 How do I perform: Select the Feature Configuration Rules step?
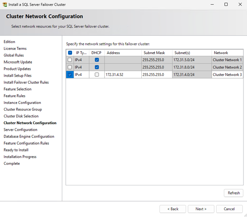pos(26,143)
